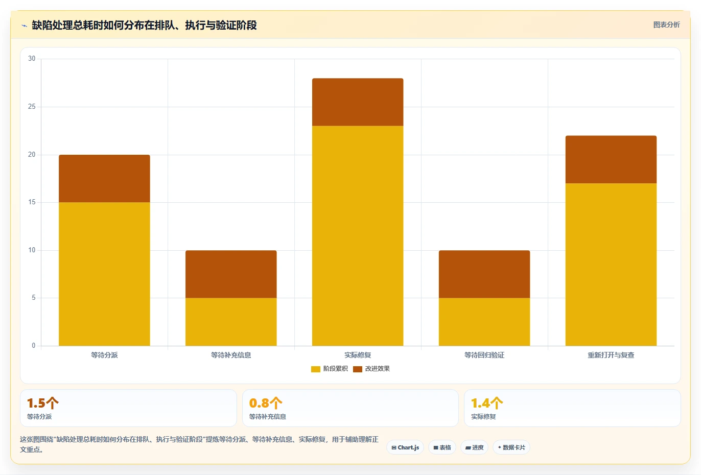Click the yellow 等待补充信息 bar segment
Image resolution: width=701 pixels, height=475 pixels.
point(231,322)
